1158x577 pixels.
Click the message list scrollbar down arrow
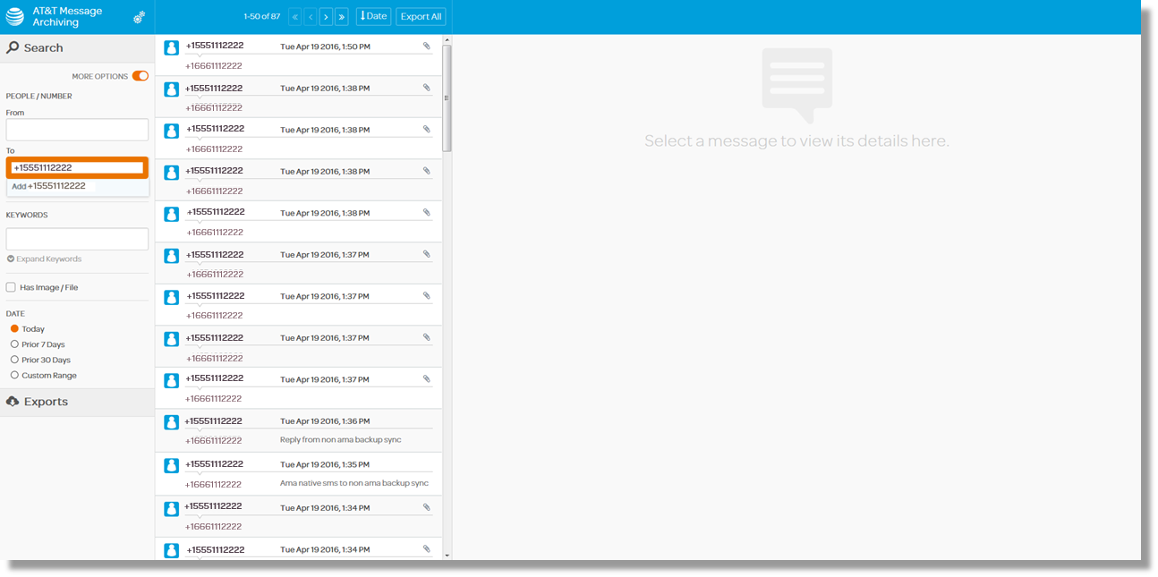pos(447,556)
